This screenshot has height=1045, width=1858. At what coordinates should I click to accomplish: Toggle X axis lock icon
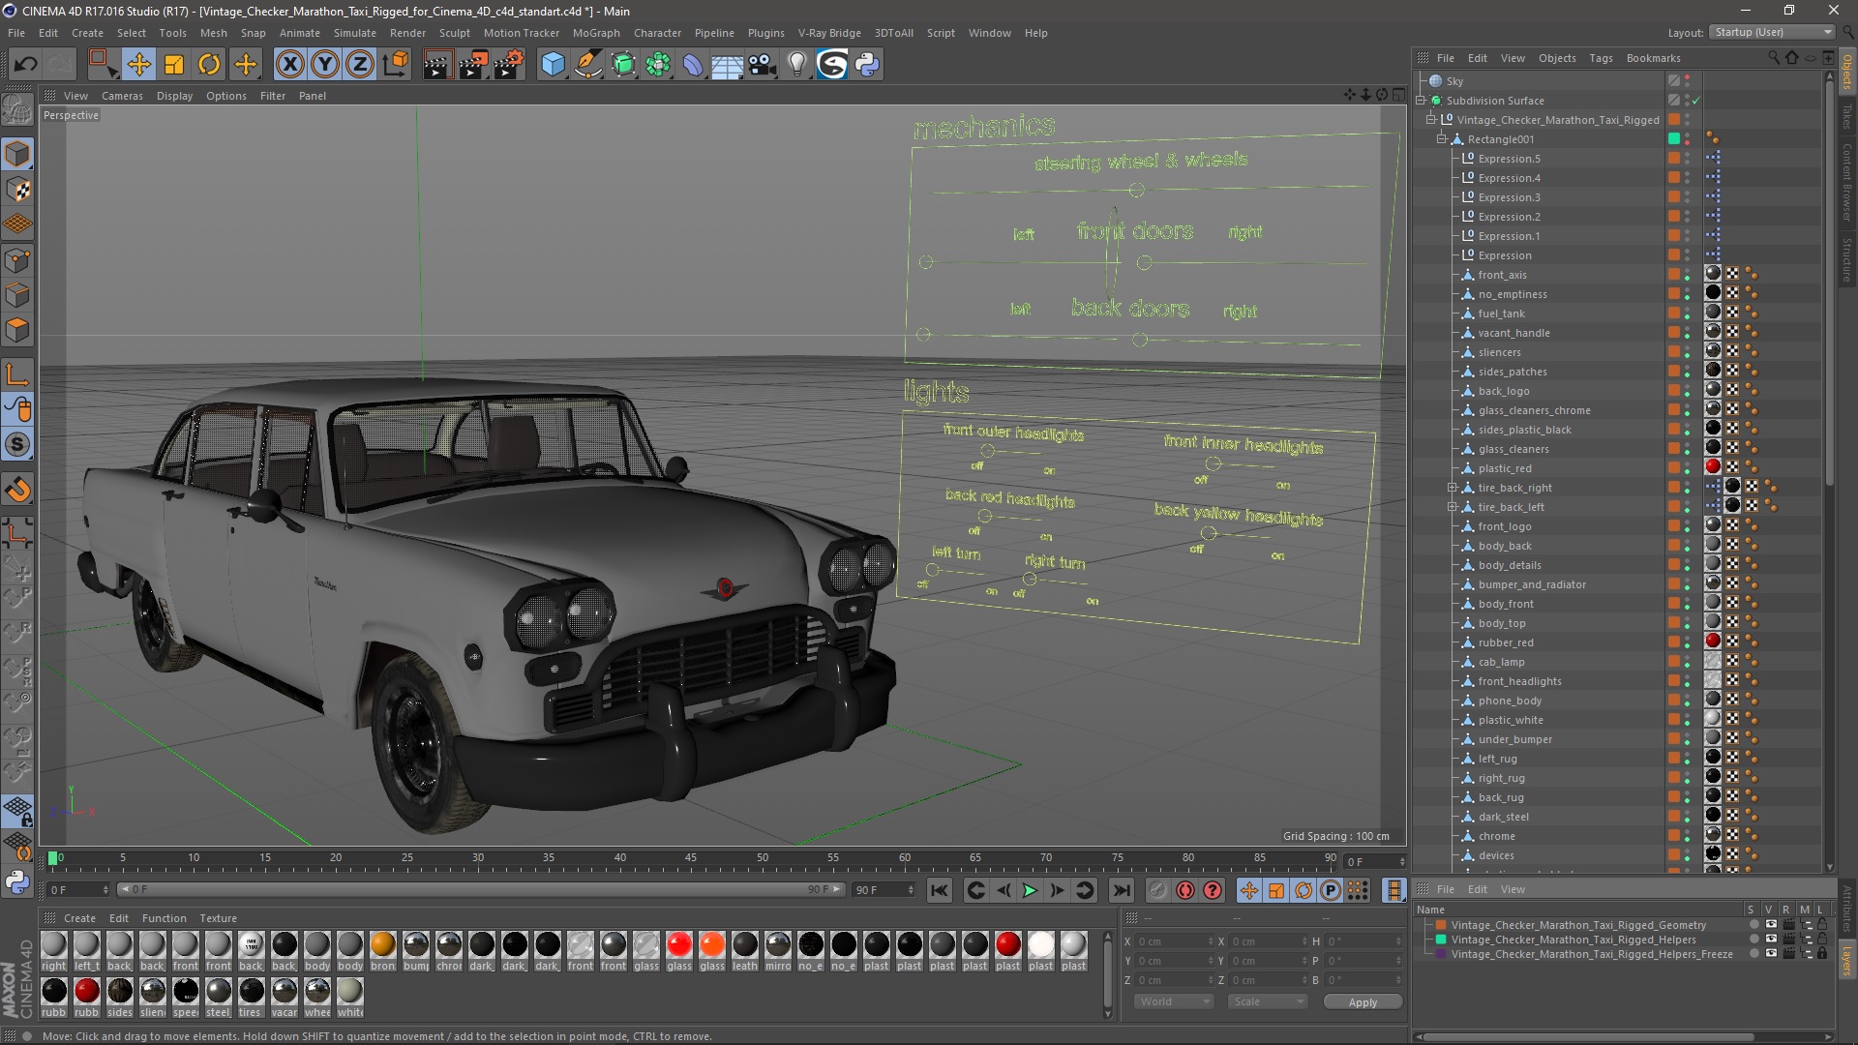(x=289, y=65)
